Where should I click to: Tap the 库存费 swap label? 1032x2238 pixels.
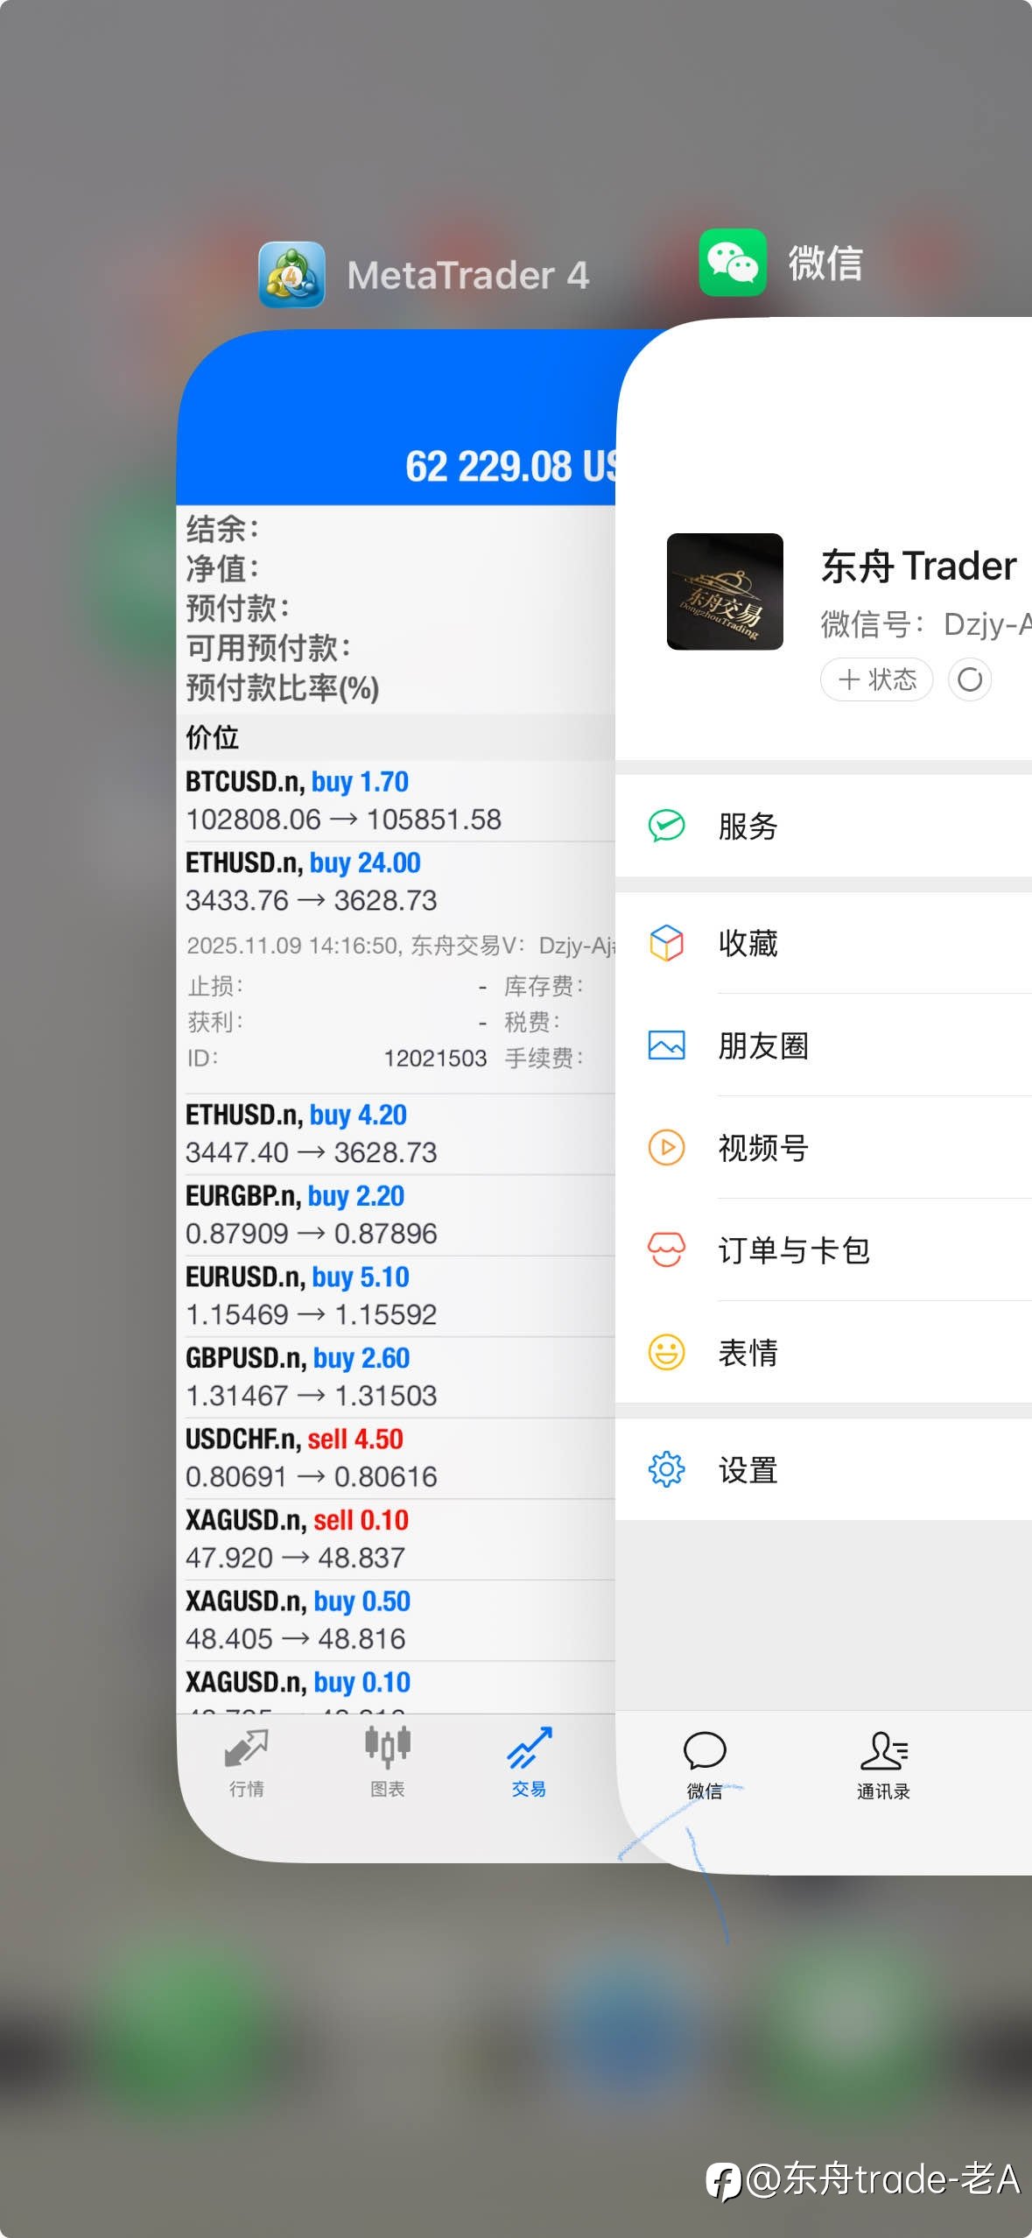pos(544,987)
